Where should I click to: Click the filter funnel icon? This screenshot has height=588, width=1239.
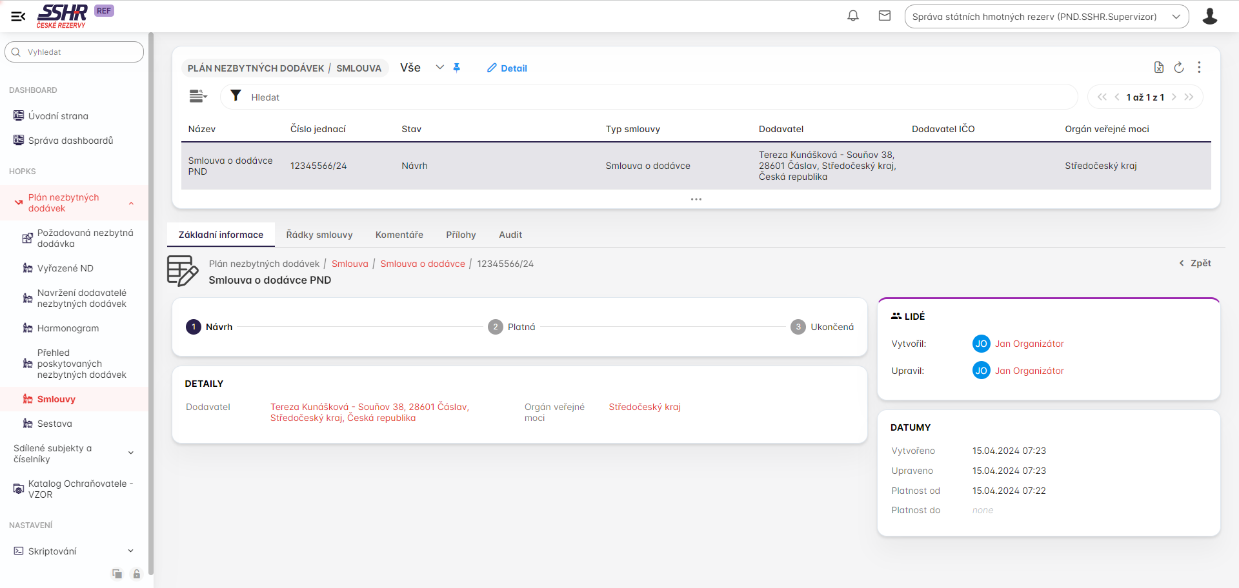pos(236,96)
